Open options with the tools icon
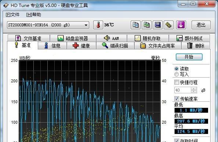The image size is (218, 142). [x=168, y=25]
